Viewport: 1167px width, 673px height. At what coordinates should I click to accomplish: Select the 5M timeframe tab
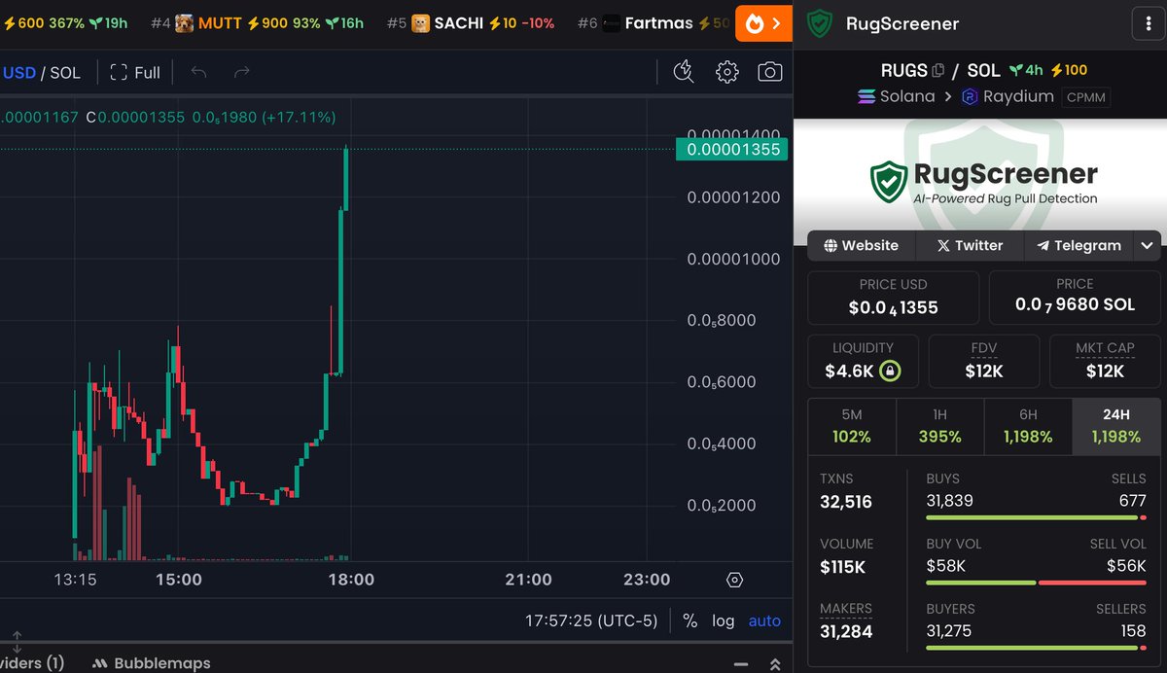(x=852, y=426)
